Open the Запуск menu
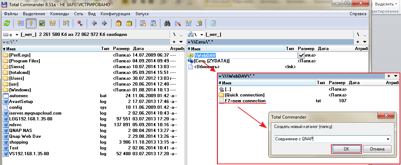401x165 pixels. pos(142,14)
